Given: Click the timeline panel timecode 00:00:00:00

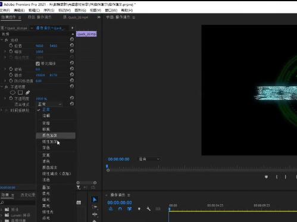Looking at the screenshot, I should [120, 202].
